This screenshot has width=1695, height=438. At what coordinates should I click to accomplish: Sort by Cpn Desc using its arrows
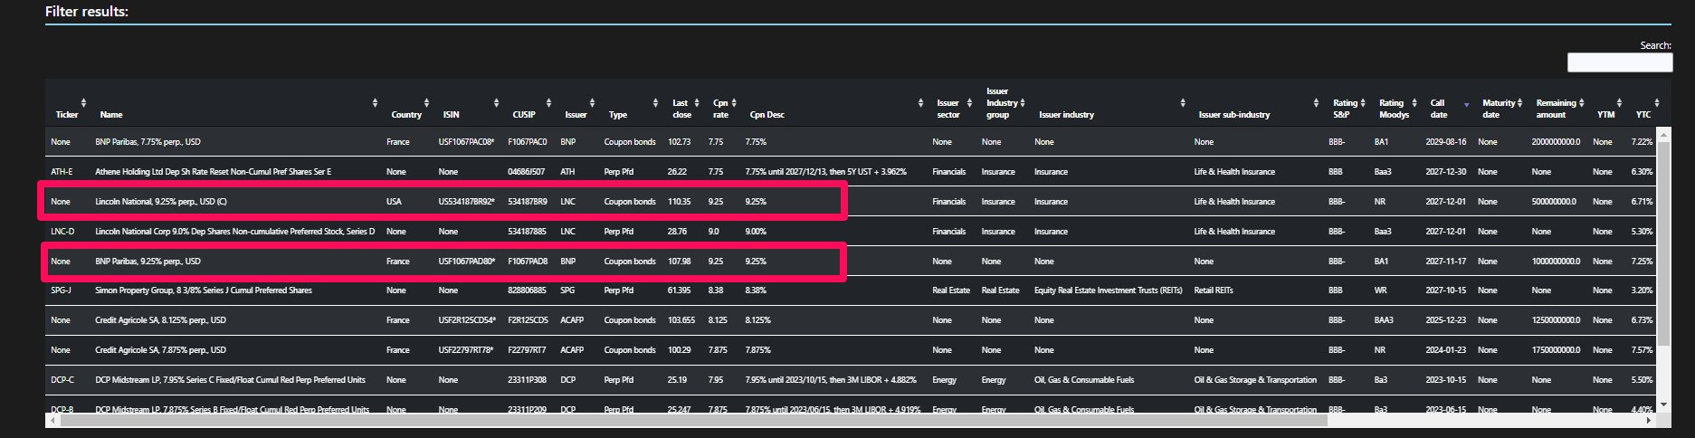[x=920, y=102]
